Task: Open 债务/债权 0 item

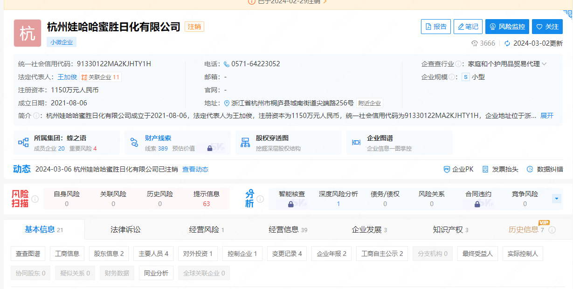Action: [x=385, y=199]
